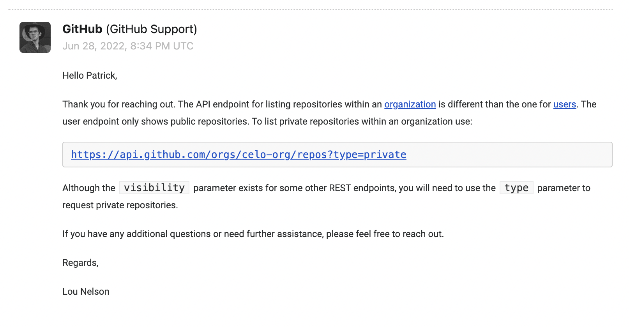Click the Lou Nelson signature
The width and height of the screenshot is (629, 327).
[86, 292]
